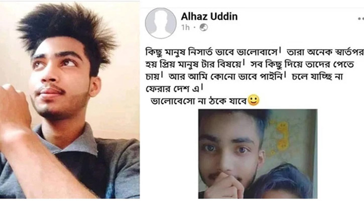364x201 pixels.
Task: Open Alhaz Uddin's profile name link
Action: click(209, 17)
